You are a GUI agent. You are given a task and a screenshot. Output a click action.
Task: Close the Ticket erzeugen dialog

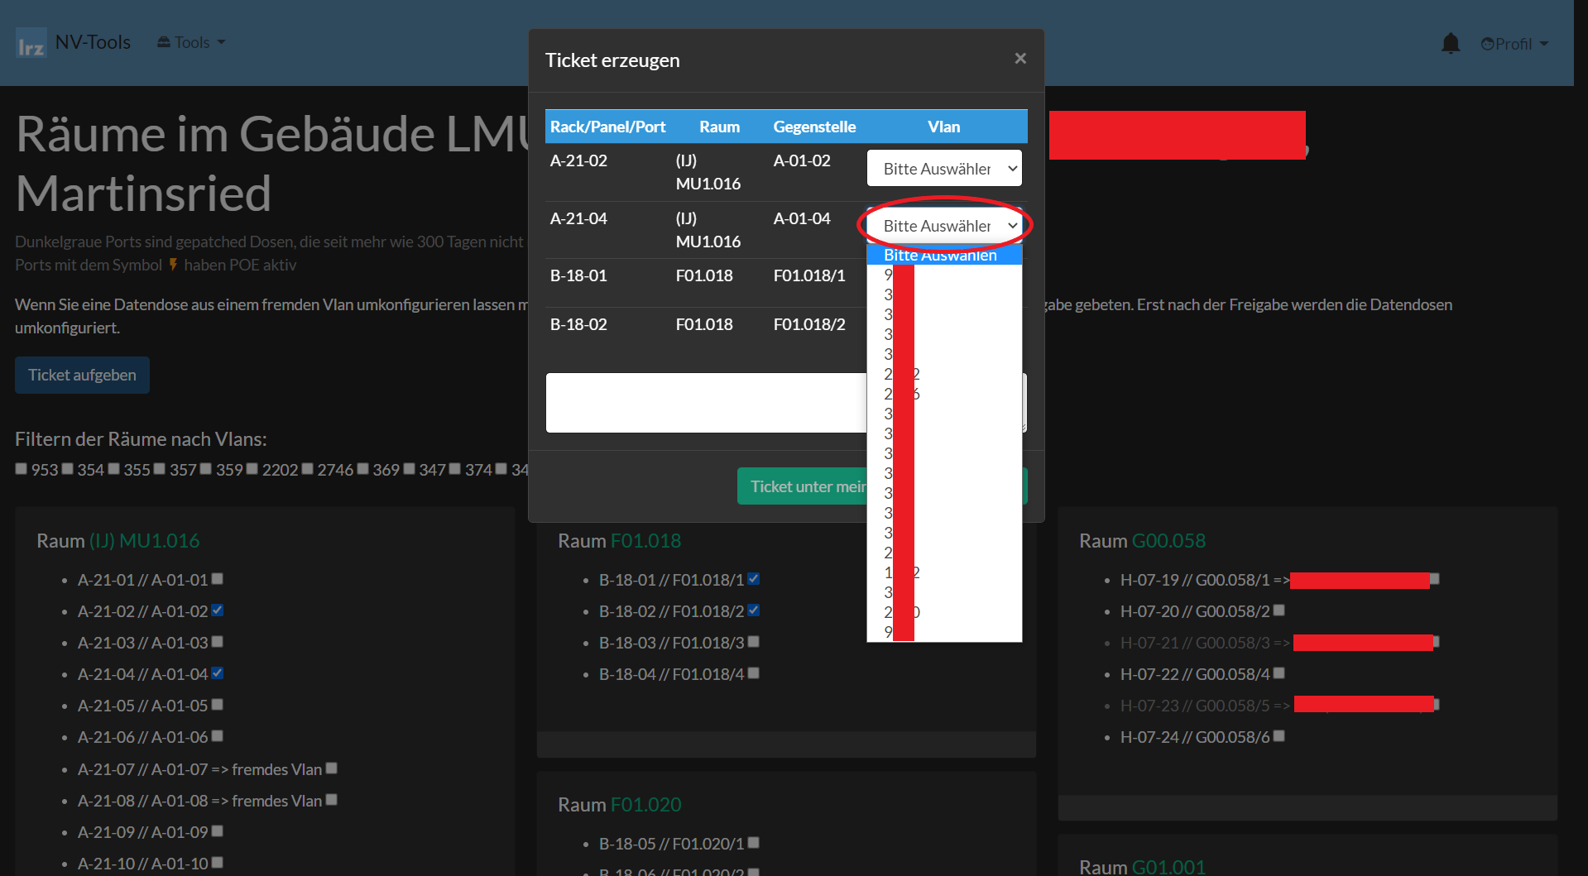(x=1019, y=59)
